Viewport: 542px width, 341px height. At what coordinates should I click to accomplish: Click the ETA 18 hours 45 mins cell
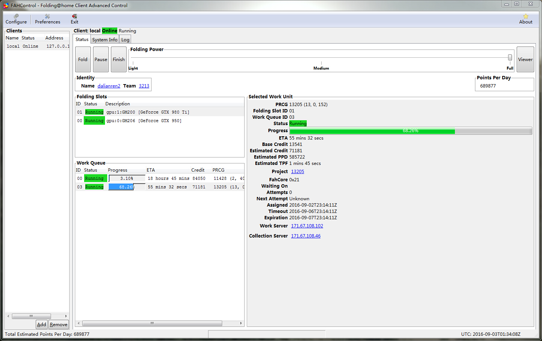click(x=168, y=178)
